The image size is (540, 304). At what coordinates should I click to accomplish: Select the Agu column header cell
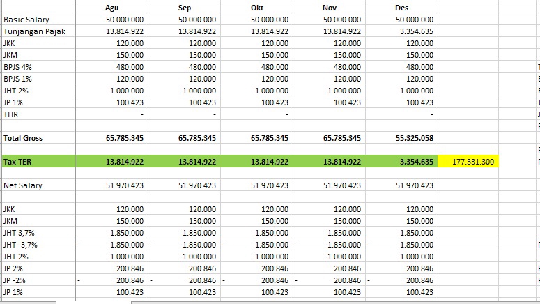pyautogui.click(x=112, y=8)
